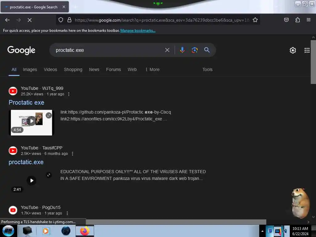Expand the 4:54 video thumbnail preview
The width and height of the screenshot is (316, 237).
click(x=48, y=115)
